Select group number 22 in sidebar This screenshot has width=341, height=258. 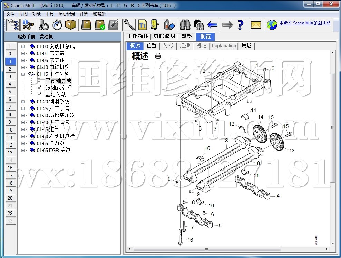coord(10,213)
